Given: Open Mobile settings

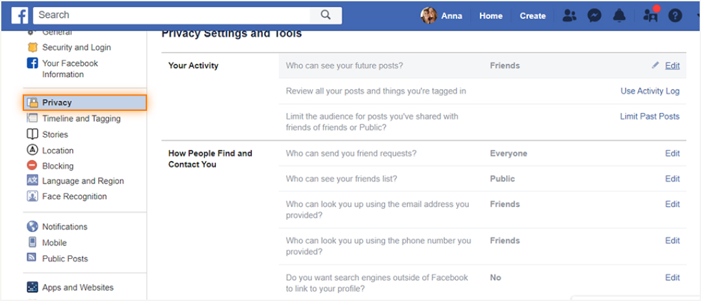Looking at the screenshot, I should 55,243.
